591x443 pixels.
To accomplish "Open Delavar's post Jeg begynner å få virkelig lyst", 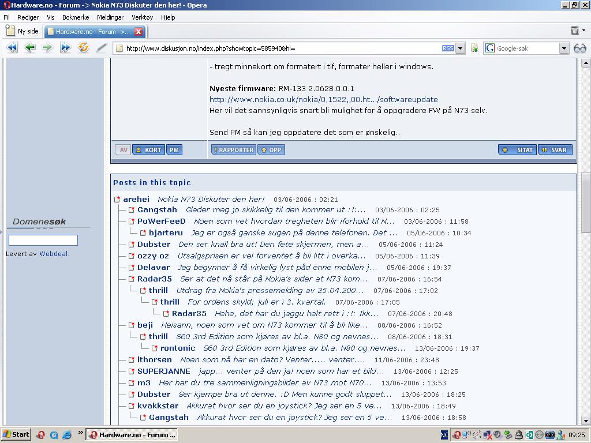I will (277, 268).
